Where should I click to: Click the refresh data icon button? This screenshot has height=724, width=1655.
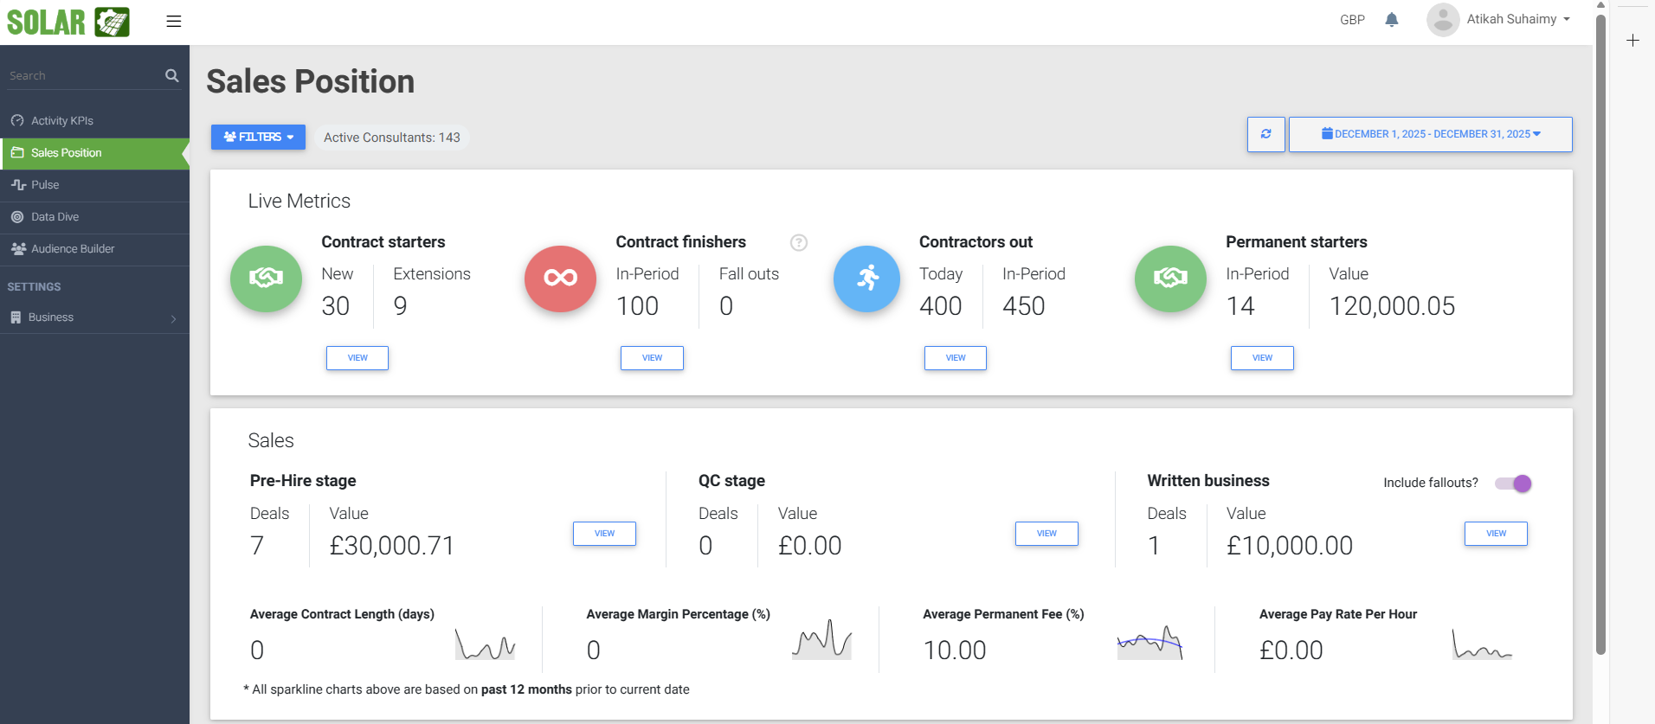pyautogui.click(x=1265, y=134)
